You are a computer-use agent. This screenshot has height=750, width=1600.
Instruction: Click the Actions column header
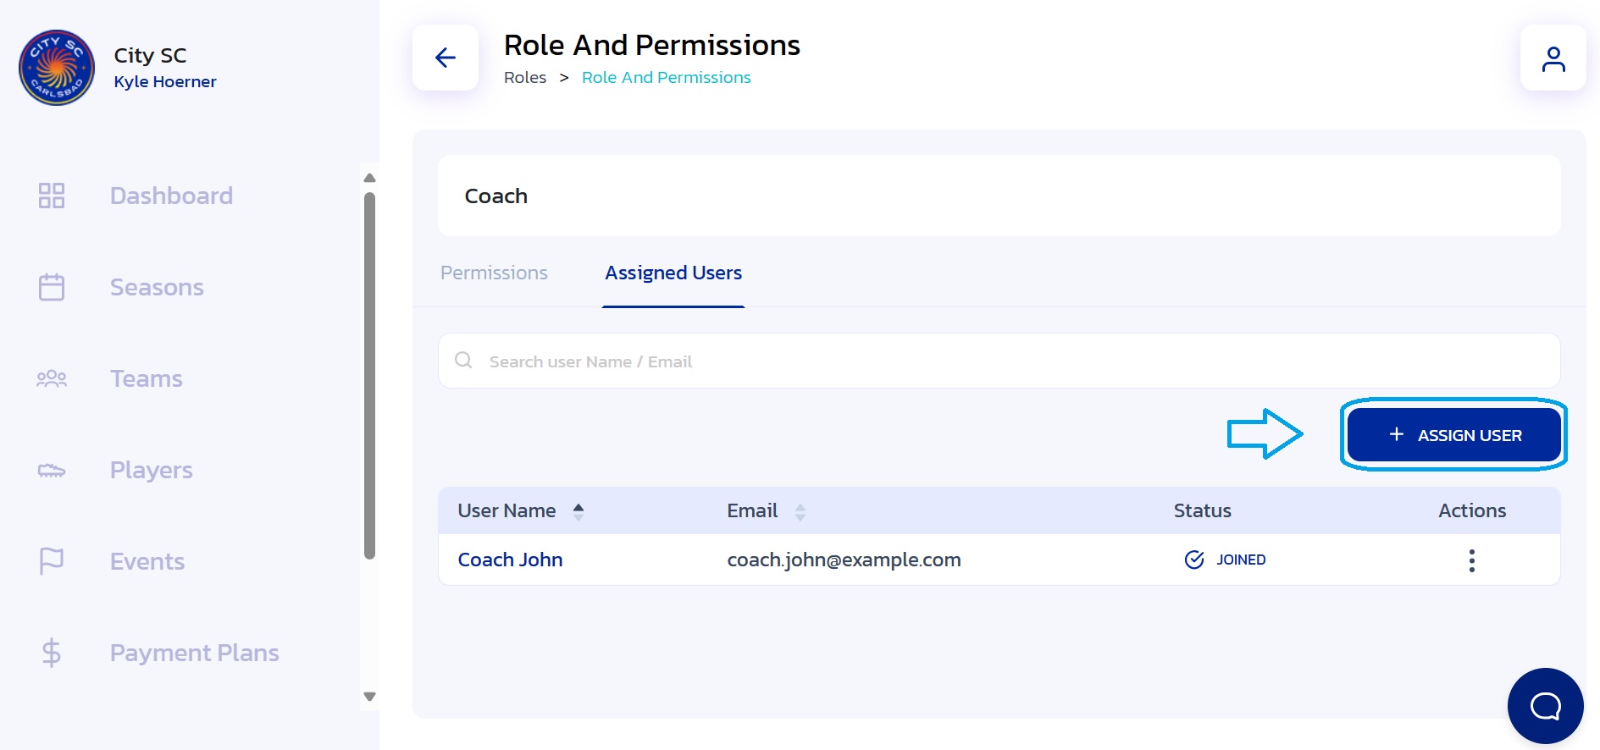pyautogui.click(x=1472, y=510)
